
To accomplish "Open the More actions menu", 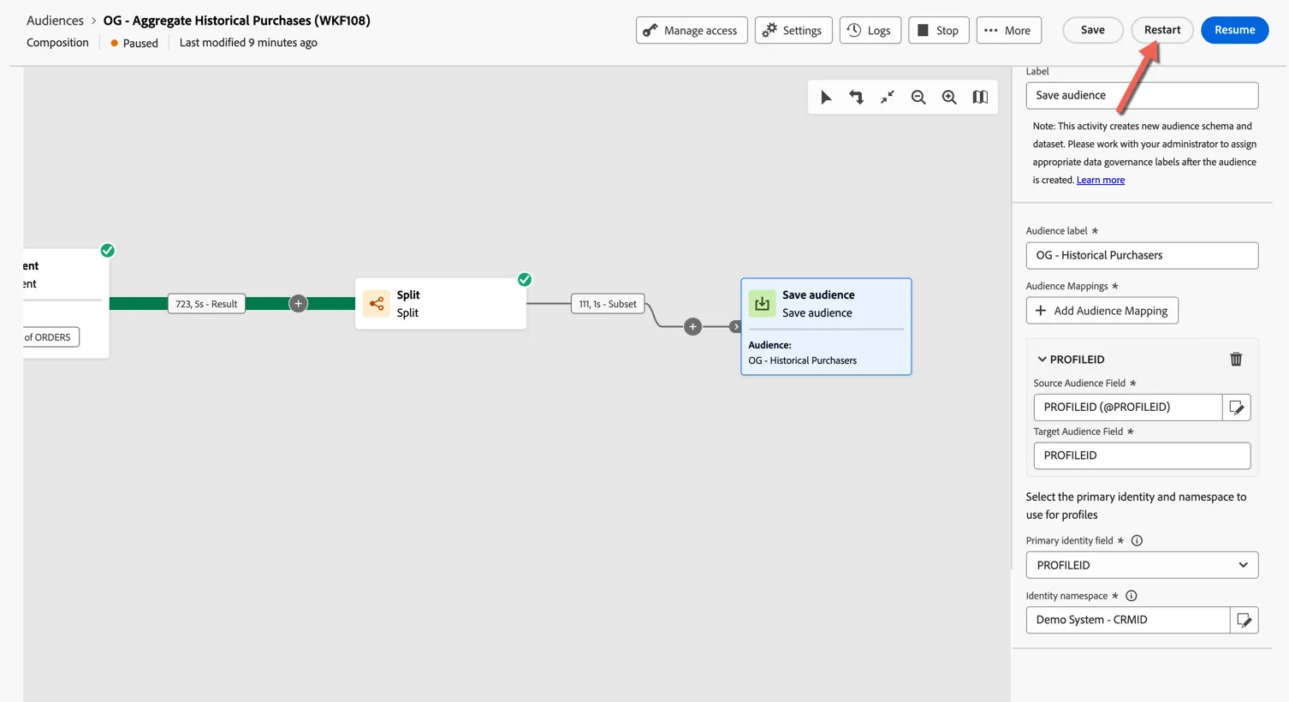I will [1008, 30].
